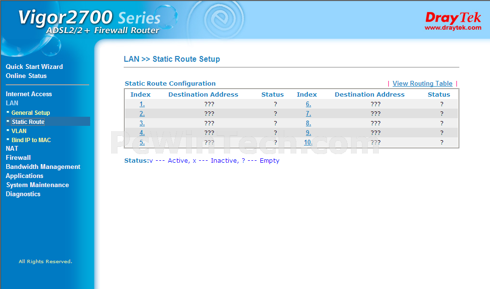Click destination address cell in row 6
The height and width of the screenshot is (289, 490).
pyautogui.click(x=375, y=104)
